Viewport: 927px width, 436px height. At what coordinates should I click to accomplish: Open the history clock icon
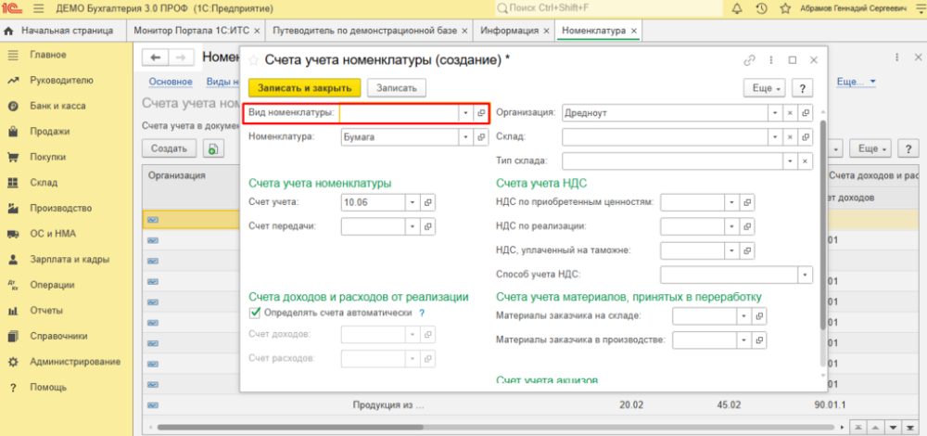click(761, 8)
